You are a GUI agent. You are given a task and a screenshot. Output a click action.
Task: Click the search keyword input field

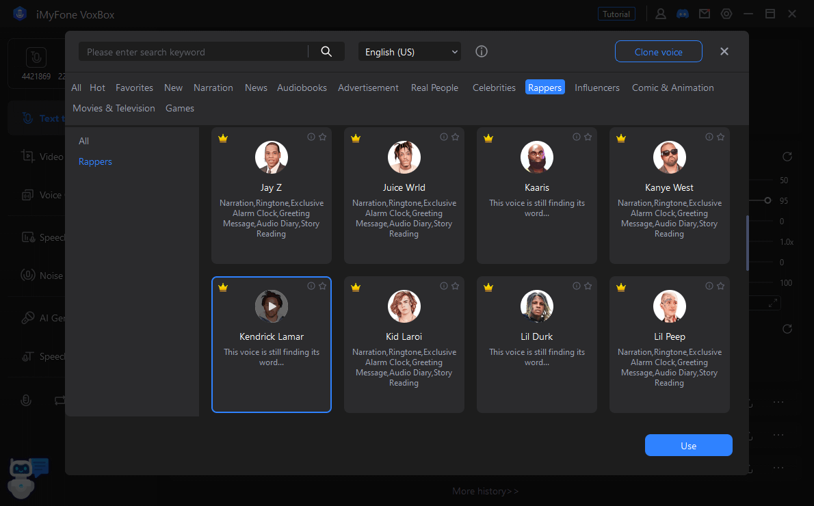(193, 51)
